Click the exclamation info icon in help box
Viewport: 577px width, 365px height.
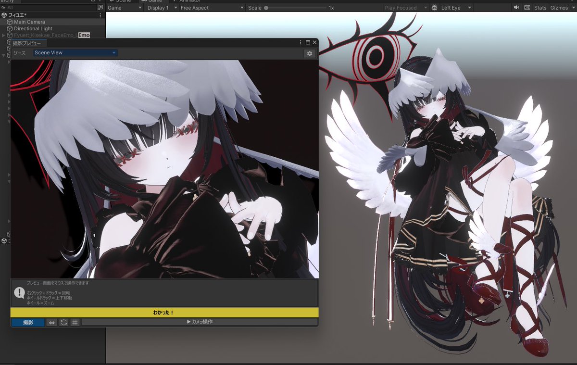pyautogui.click(x=19, y=292)
